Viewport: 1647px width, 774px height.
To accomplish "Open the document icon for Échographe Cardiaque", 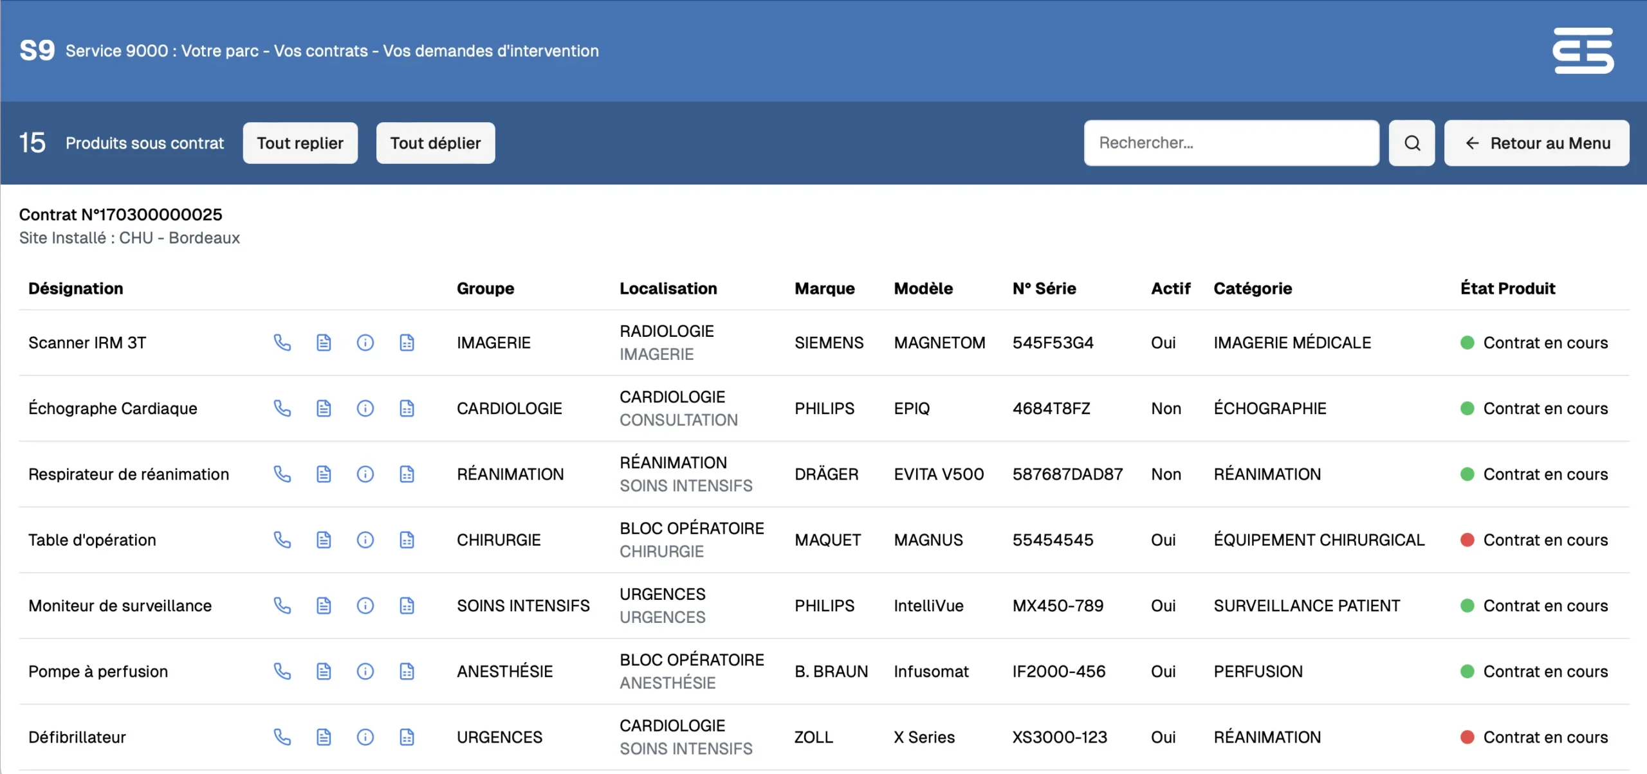I will (324, 408).
